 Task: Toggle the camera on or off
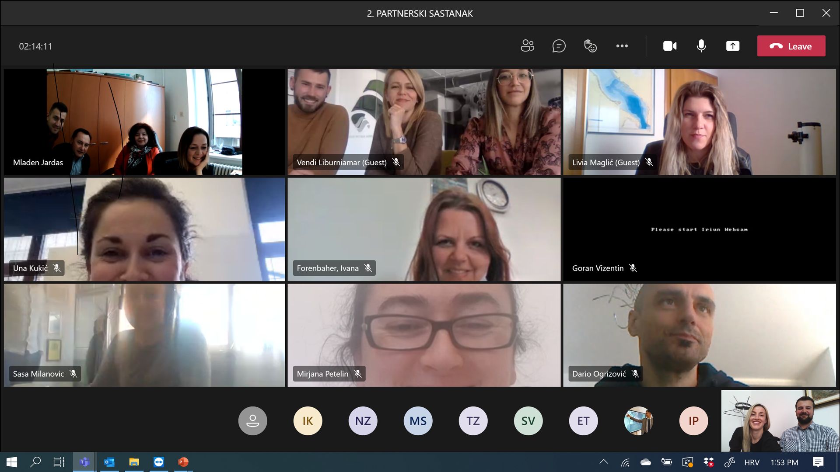pyautogui.click(x=669, y=46)
